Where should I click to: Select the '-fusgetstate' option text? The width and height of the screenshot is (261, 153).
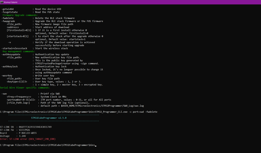coord(9,12)
